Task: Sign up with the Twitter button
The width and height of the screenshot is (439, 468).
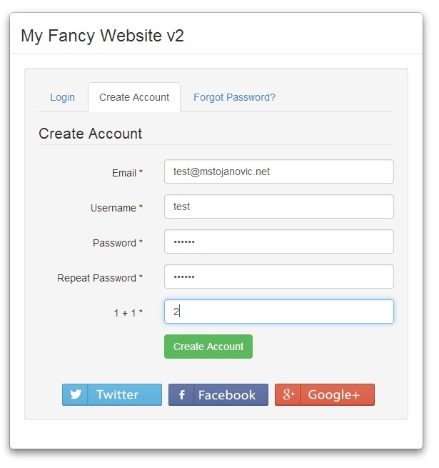Action: point(112,394)
